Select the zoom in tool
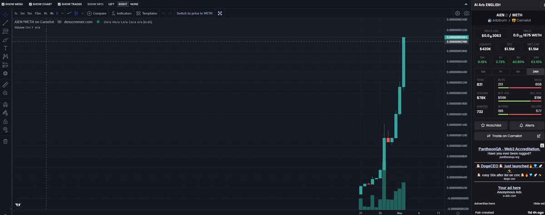This screenshot has width=545, height=215. pyautogui.click(x=5, y=93)
